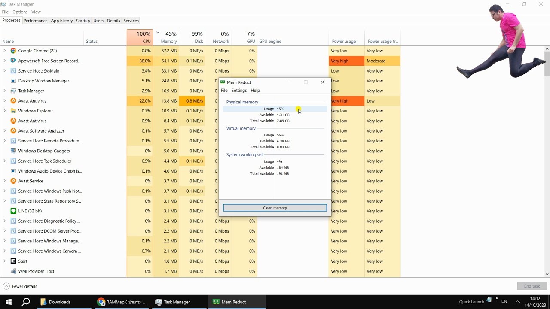
Task: Collapse to Fewer details view
Action: [20, 286]
